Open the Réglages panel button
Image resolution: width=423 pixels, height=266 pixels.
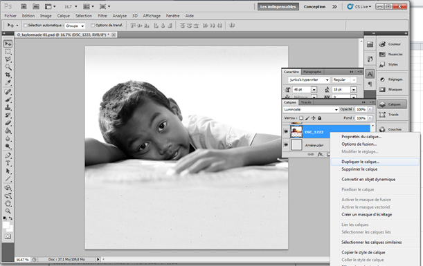[x=392, y=79]
